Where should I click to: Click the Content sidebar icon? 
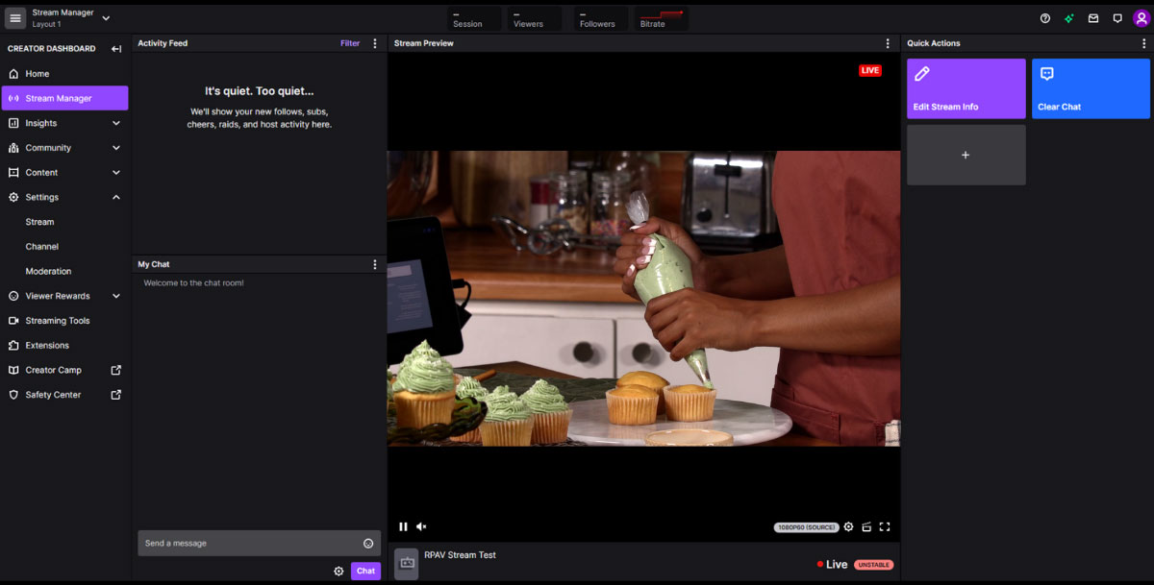coord(13,173)
